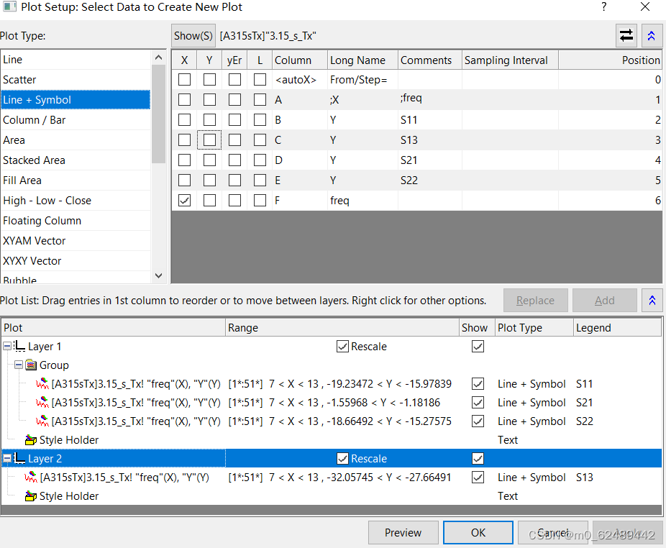Screen dimensions: 666x548
Task: Click the plot type list scrollbar thumb
Action: 158,114
